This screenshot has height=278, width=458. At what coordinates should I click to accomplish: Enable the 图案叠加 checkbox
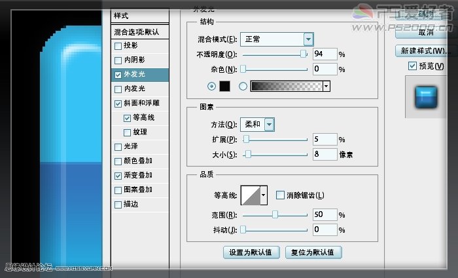[x=118, y=190]
